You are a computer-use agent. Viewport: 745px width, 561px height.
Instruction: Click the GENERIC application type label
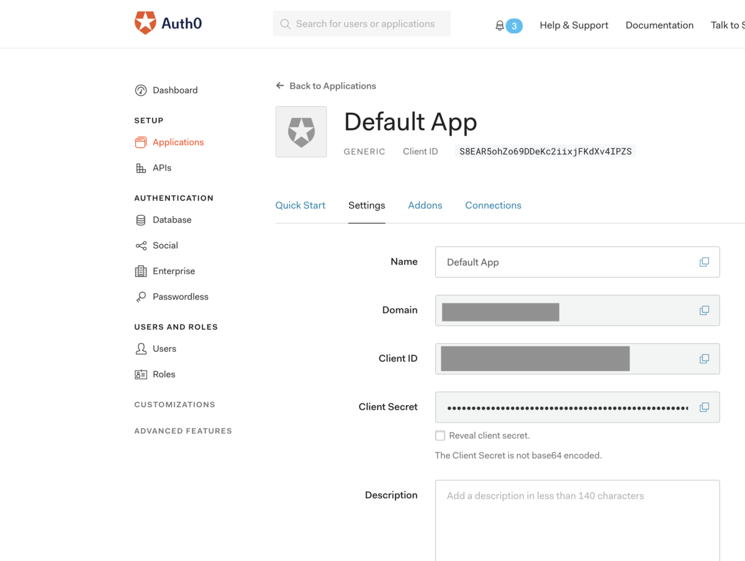[x=364, y=151]
